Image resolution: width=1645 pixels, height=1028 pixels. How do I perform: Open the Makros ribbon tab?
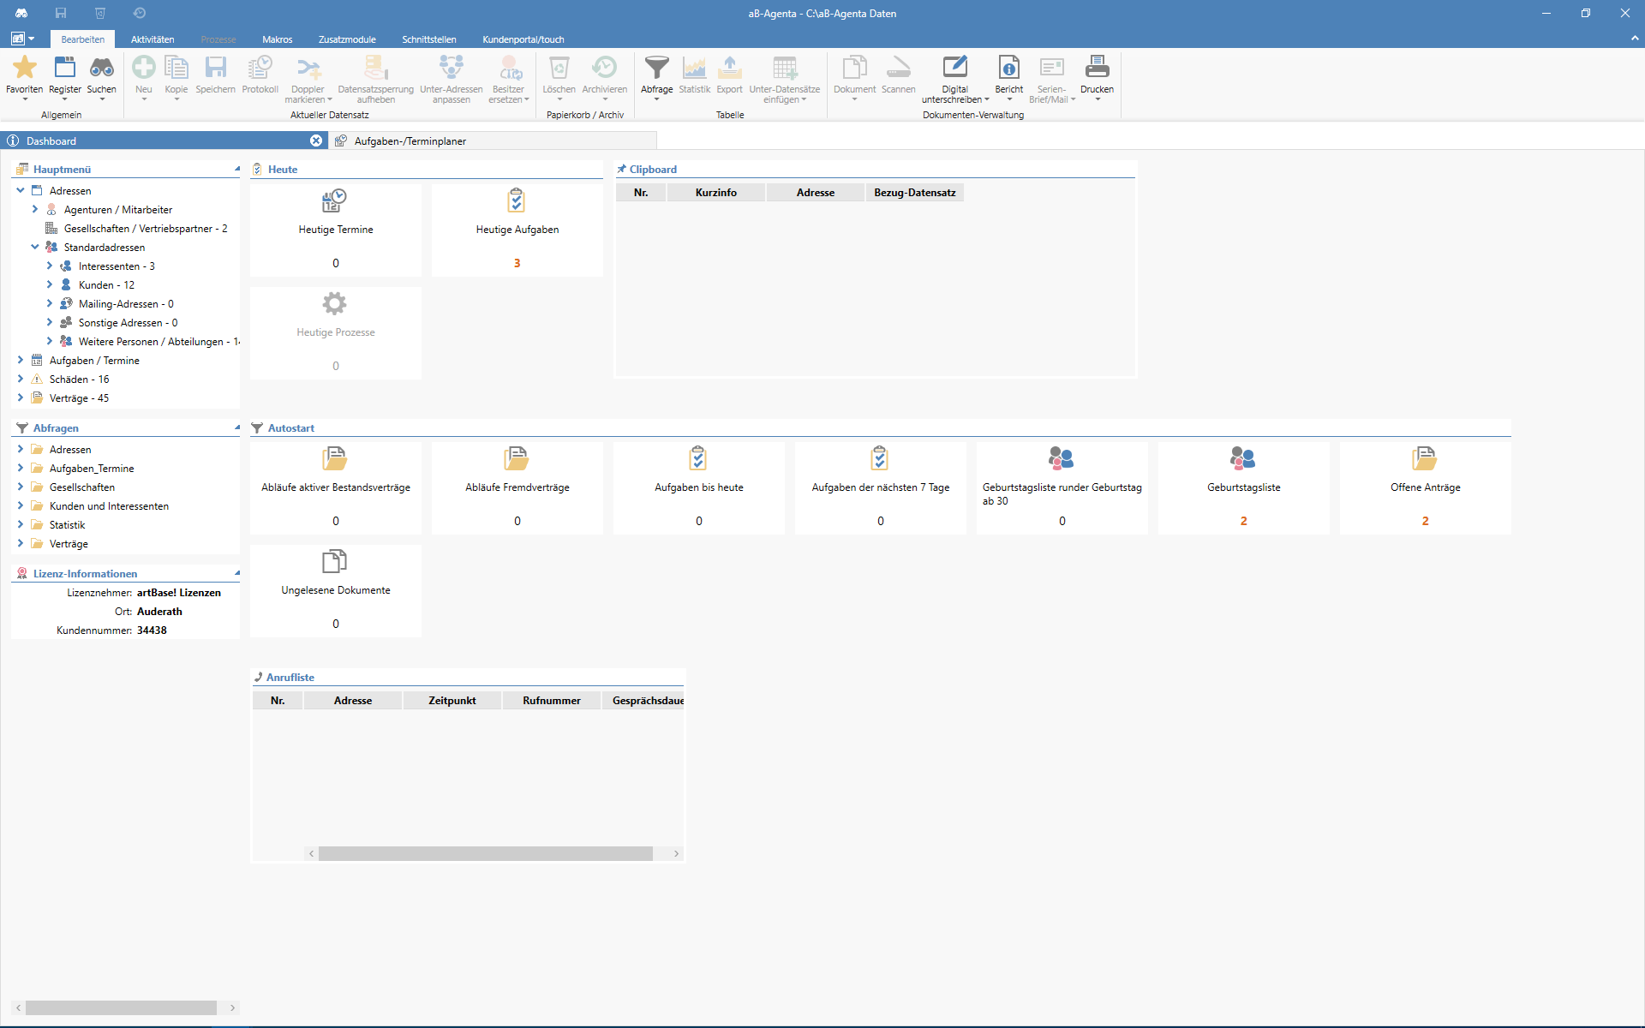278,39
